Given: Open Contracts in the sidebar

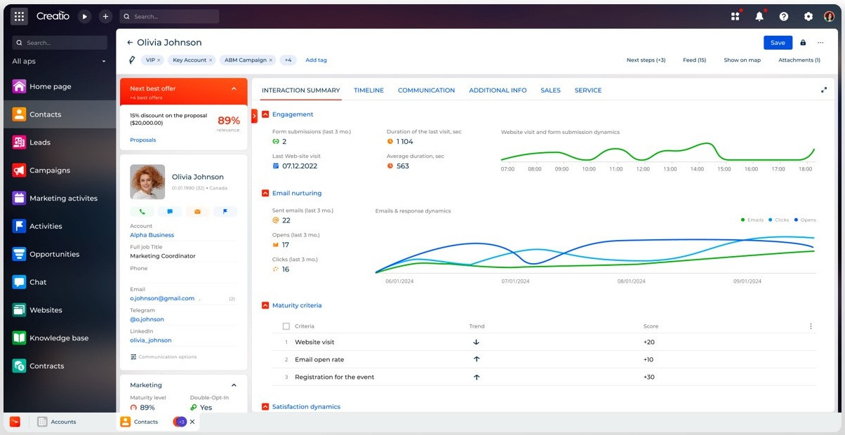Looking at the screenshot, I should 60,366.
